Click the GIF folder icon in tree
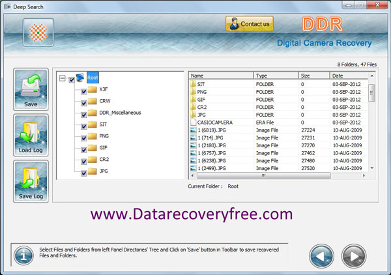The height and width of the screenshot is (275, 391). (93, 147)
